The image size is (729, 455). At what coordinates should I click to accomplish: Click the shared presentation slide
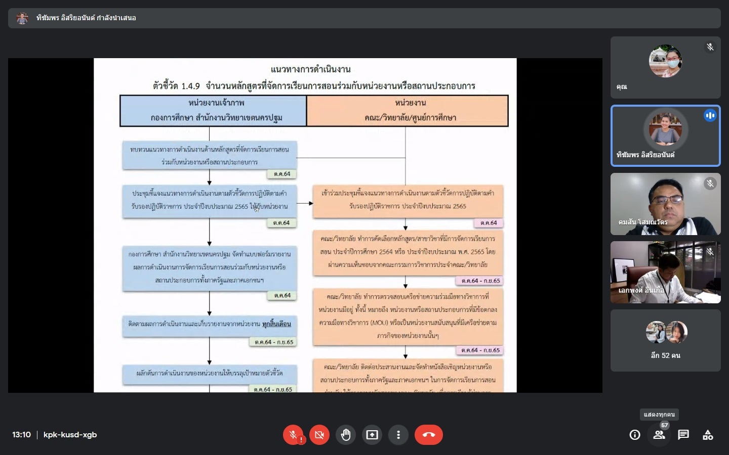point(305,225)
